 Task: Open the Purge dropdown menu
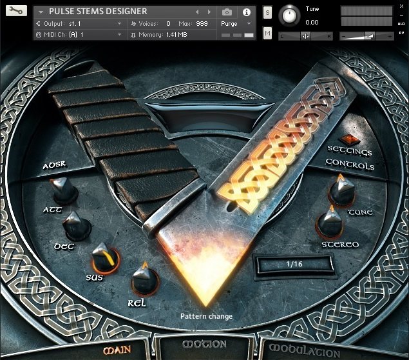[236, 24]
